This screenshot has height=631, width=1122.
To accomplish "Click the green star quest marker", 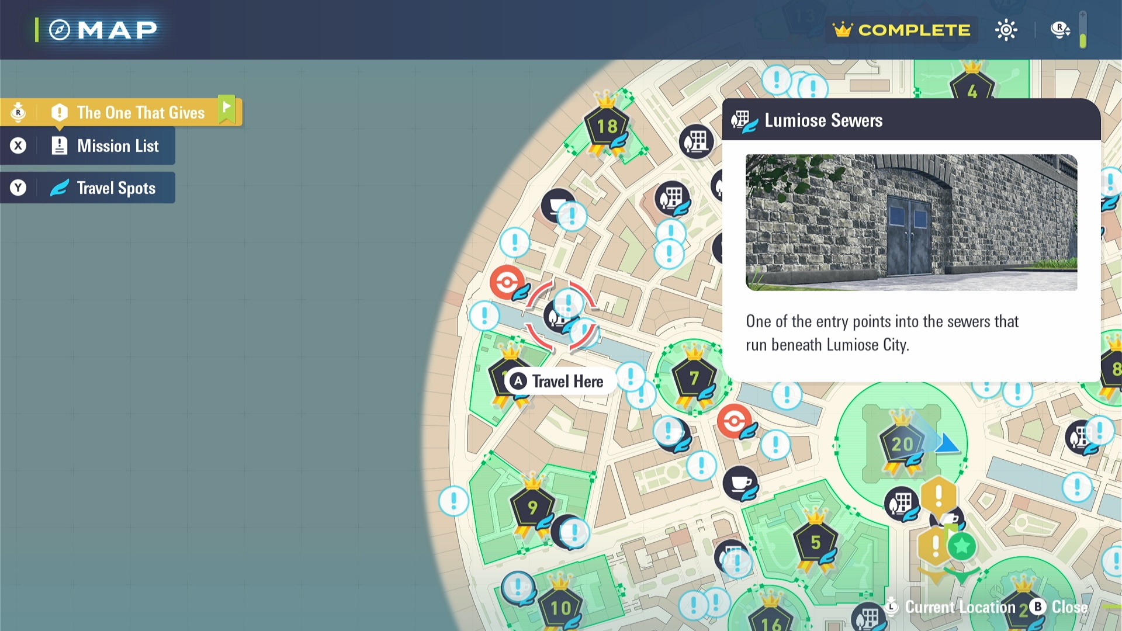I will tap(961, 547).
